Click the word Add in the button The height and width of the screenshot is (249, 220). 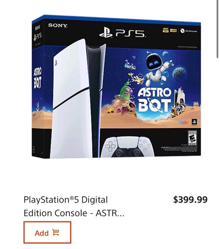(x=42, y=233)
